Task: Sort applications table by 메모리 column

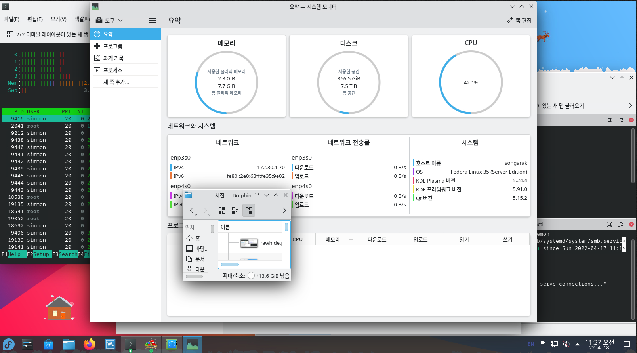Action: (x=335, y=239)
